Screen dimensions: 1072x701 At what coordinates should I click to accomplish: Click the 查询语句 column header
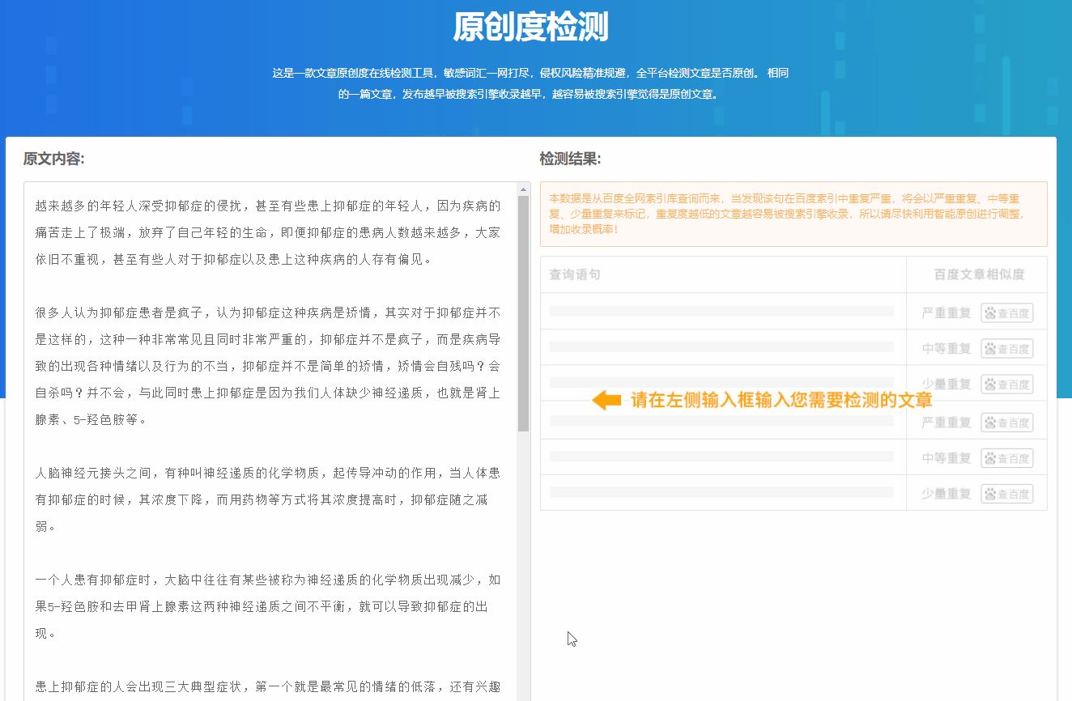[575, 274]
